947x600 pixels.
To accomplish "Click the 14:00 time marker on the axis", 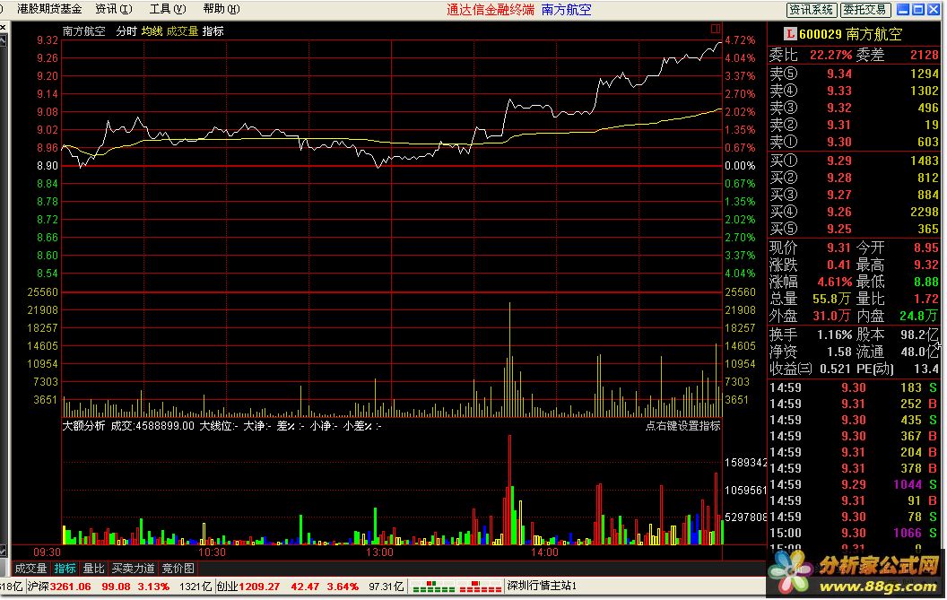I will (544, 552).
